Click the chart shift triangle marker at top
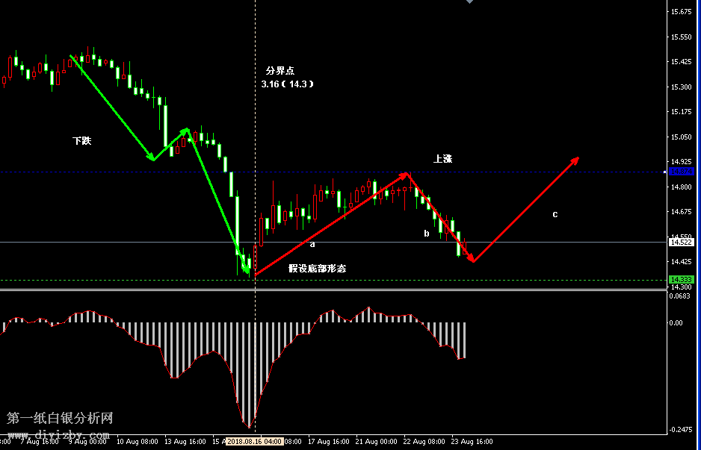Screen dimensions: 701x450 point(469,2)
